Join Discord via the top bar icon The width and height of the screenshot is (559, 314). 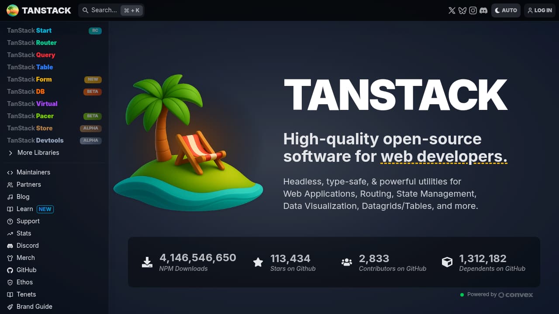click(x=483, y=10)
